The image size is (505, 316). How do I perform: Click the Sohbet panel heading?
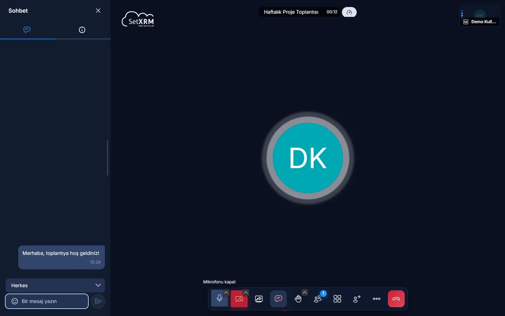tap(18, 11)
